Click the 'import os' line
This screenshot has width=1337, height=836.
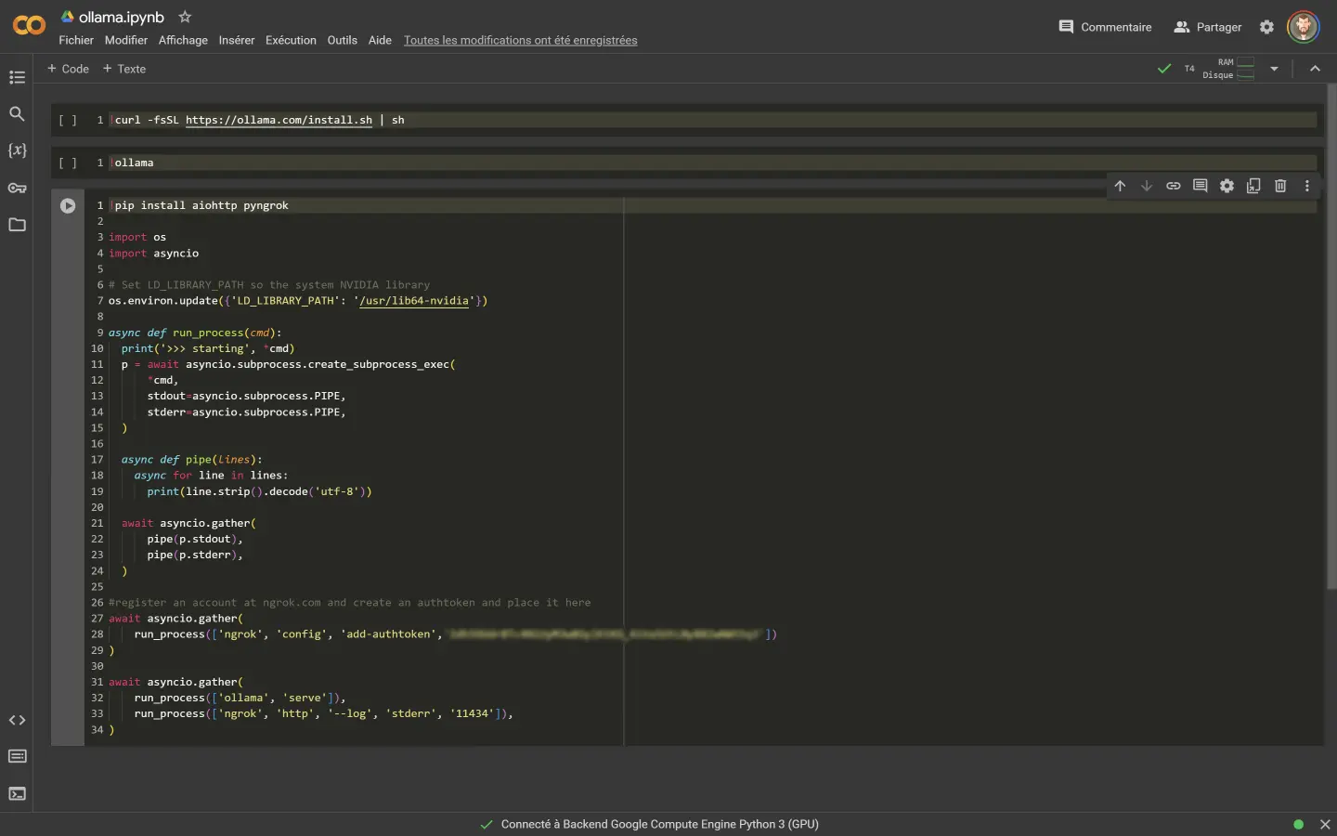click(x=137, y=238)
